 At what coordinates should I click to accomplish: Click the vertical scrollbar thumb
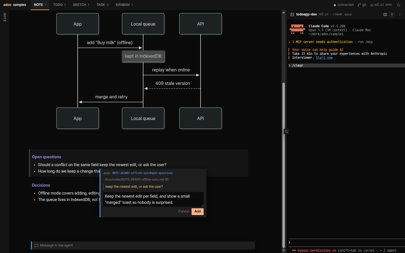283,165
